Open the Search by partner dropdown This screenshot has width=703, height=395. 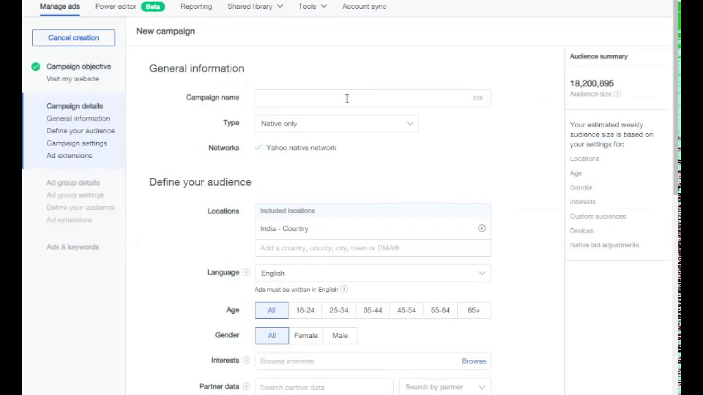[444, 387]
